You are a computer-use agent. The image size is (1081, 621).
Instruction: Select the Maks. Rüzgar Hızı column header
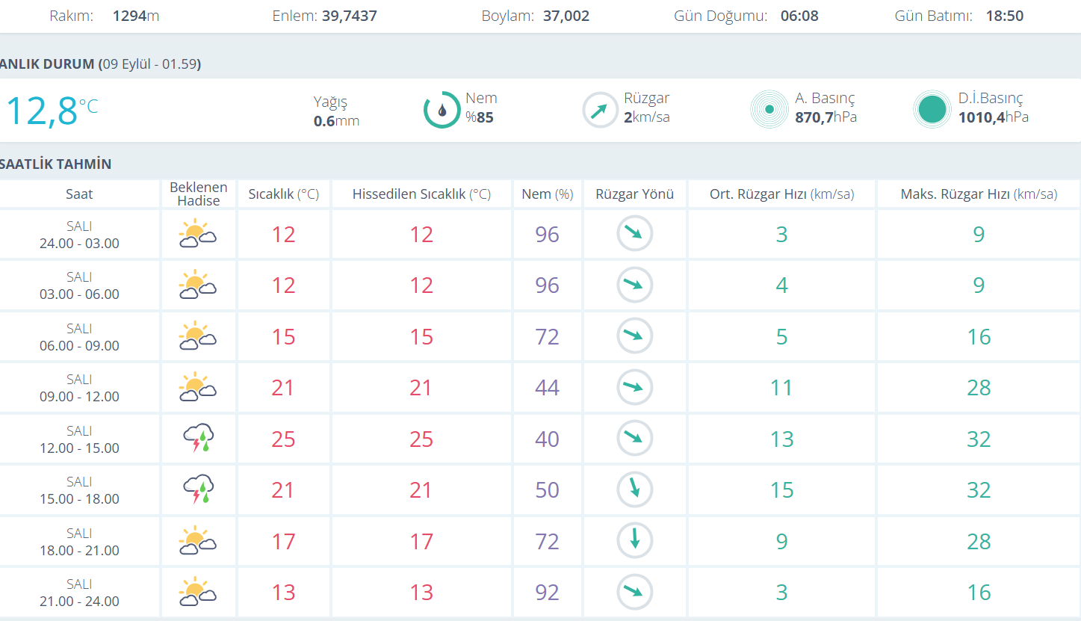(979, 194)
